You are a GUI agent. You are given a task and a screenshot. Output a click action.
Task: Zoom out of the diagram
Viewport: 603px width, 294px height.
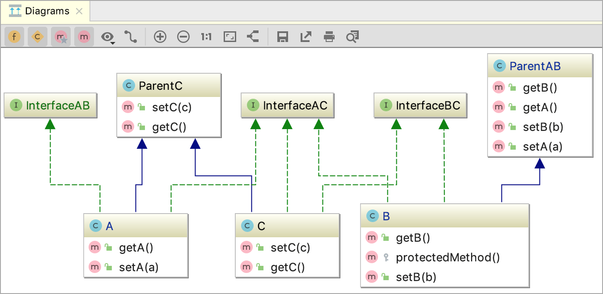[x=183, y=37]
